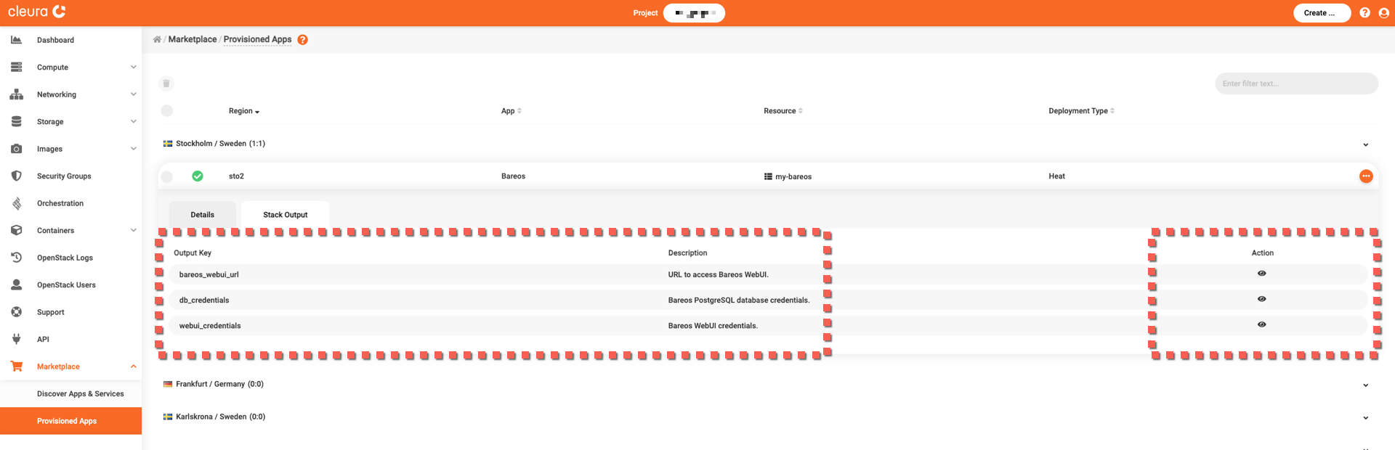Viewport: 1395px width, 450px height.
Task: Show the db_credentials value with eye icon
Action: (1261, 299)
